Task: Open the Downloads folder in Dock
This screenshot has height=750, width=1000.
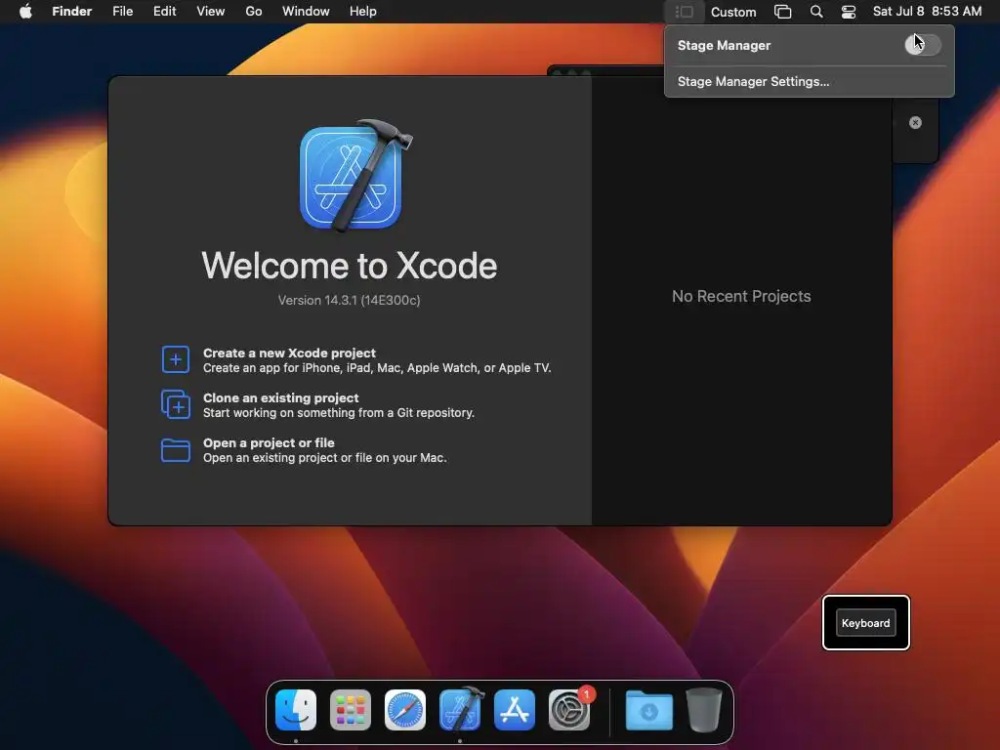Action: [648, 710]
